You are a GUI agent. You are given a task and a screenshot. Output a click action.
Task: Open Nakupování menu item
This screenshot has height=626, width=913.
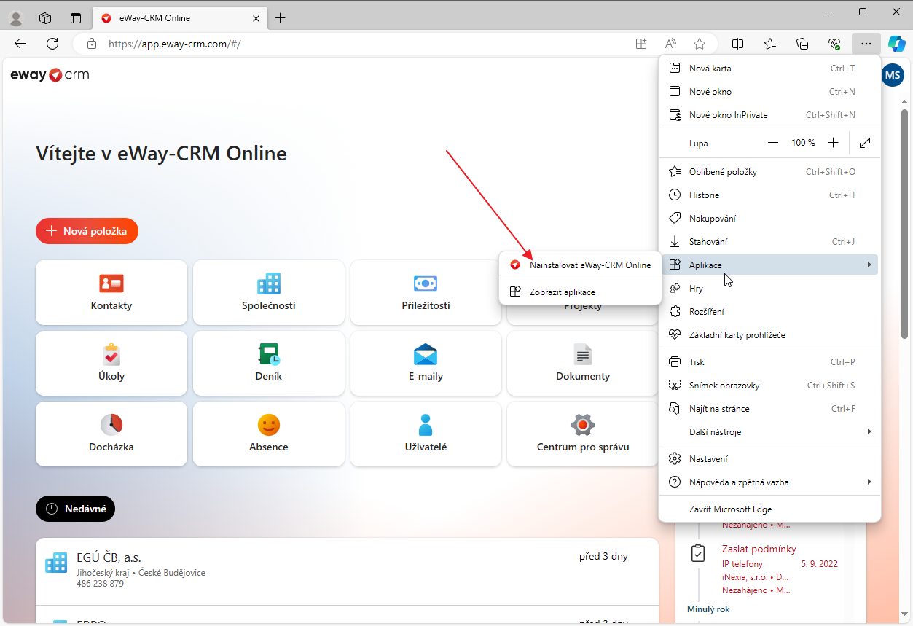[x=769, y=219]
